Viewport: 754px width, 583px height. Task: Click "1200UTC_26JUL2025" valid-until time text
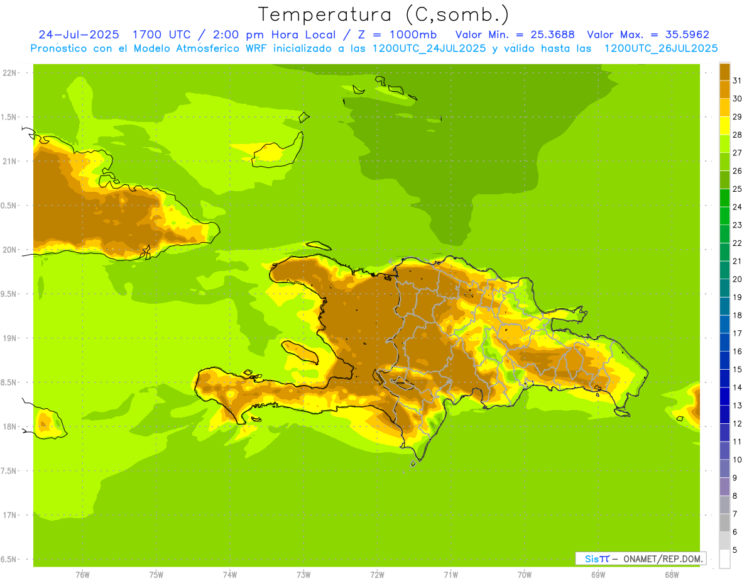pyautogui.click(x=661, y=48)
